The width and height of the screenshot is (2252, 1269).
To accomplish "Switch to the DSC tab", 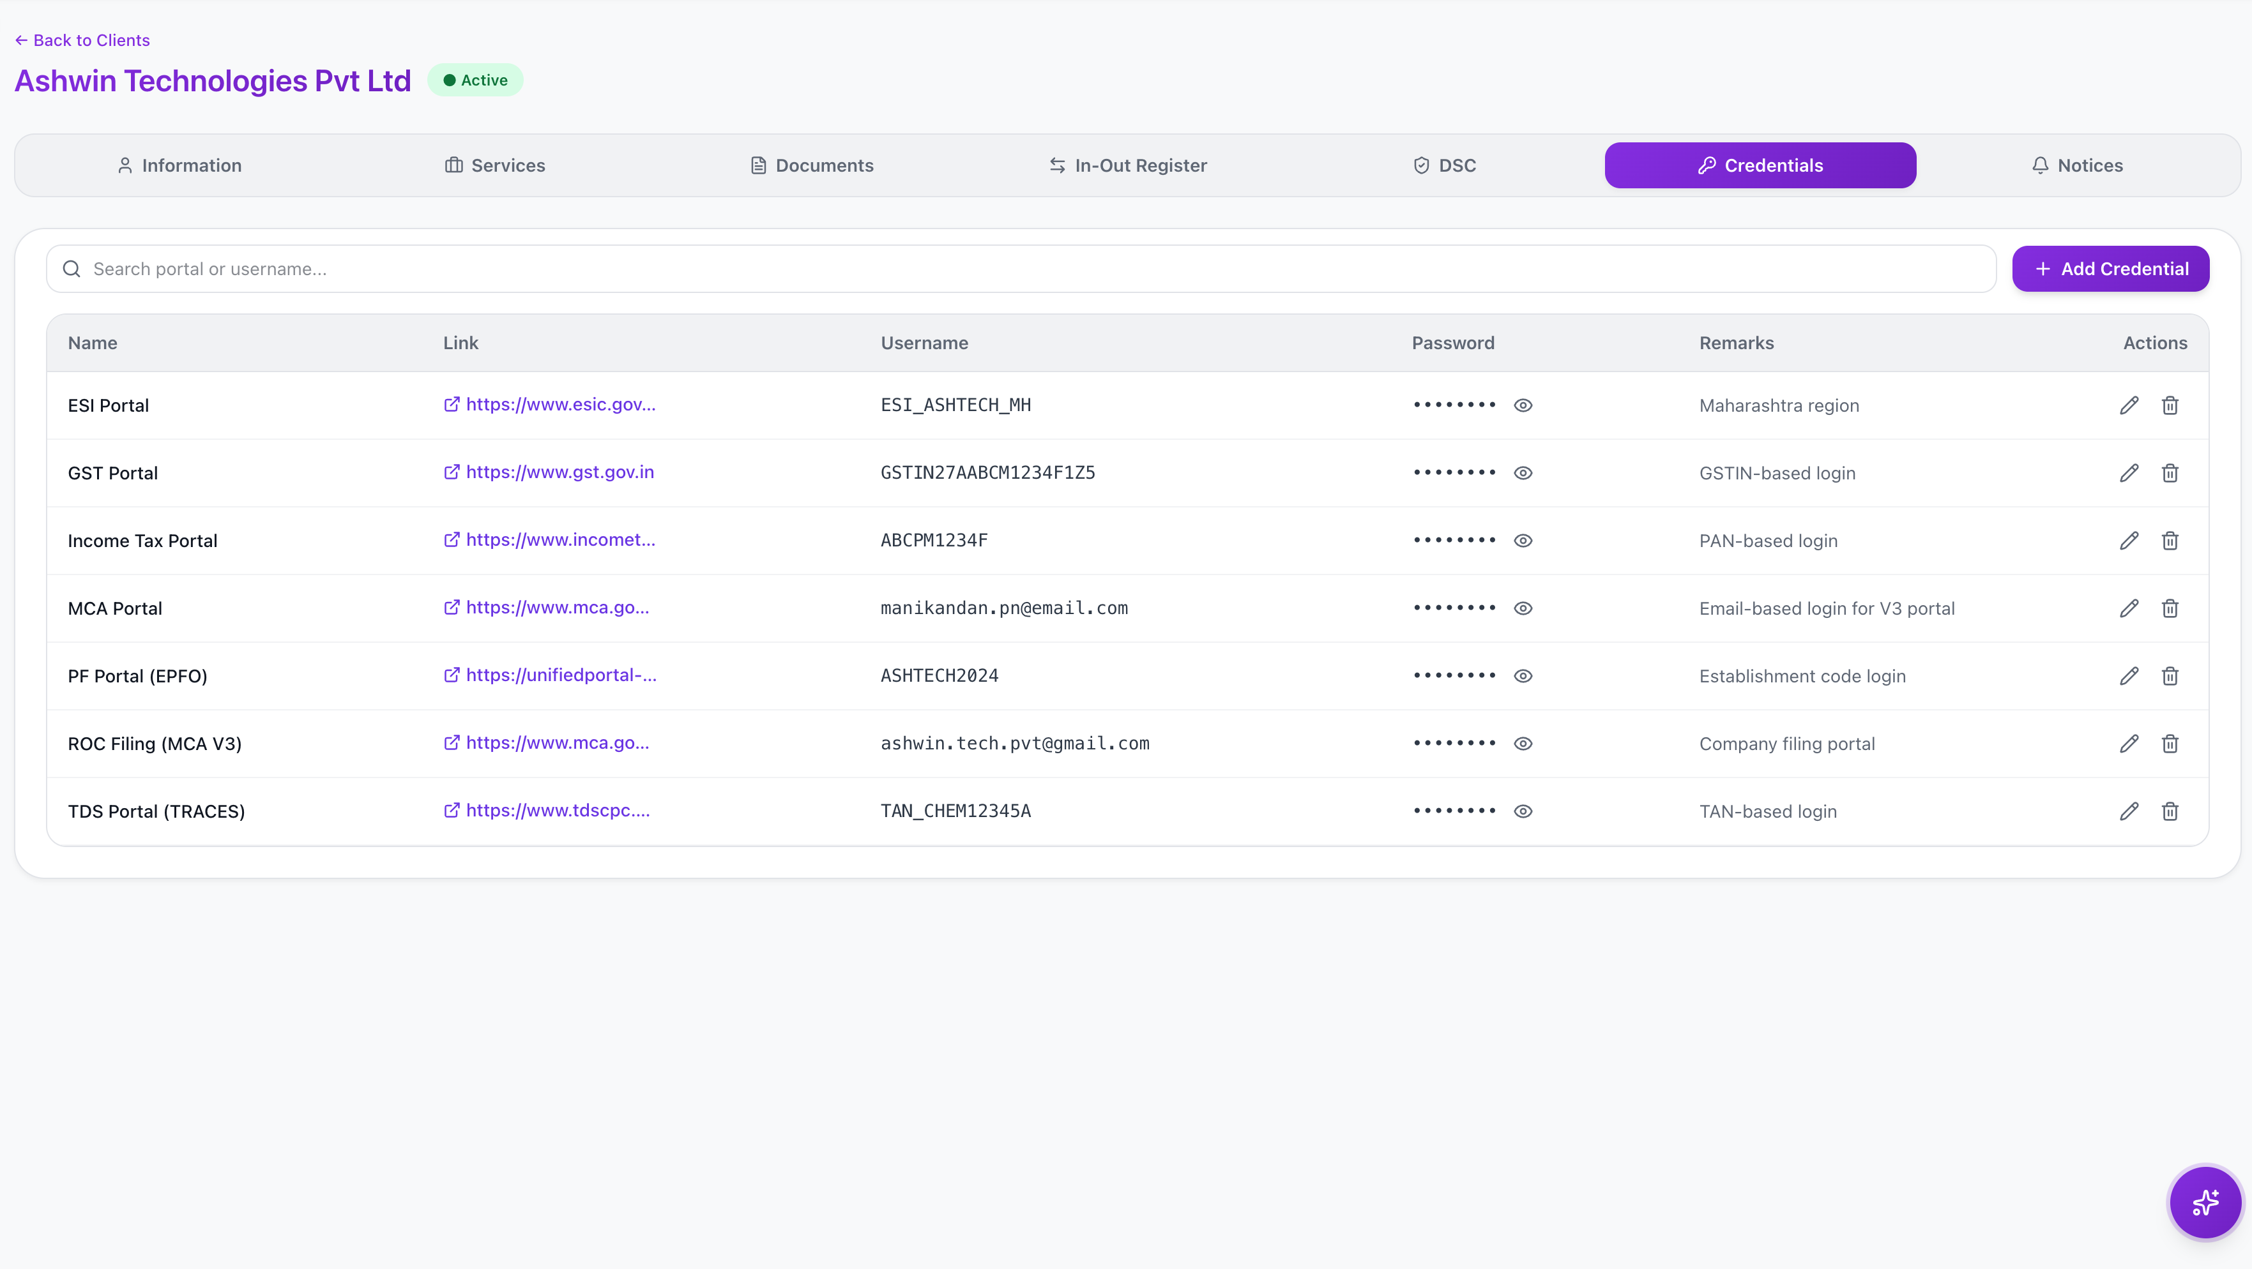I will click(x=1444, y=165).
